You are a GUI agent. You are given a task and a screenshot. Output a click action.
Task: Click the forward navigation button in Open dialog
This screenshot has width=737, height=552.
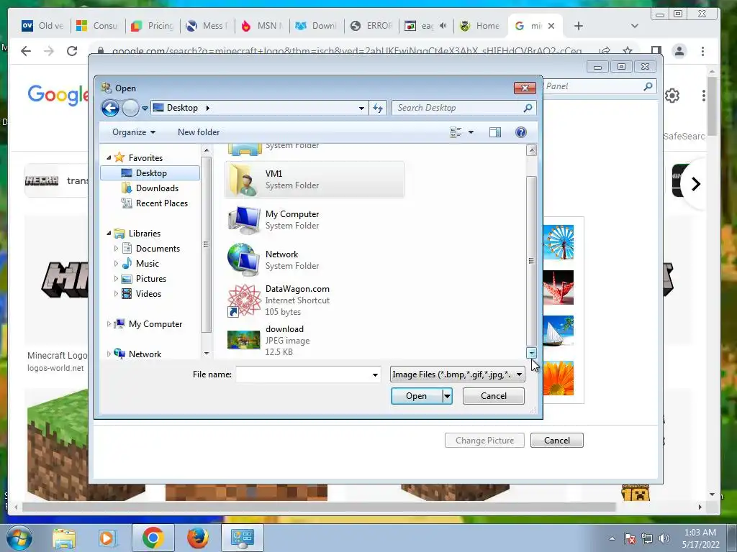(x=131, y=109)
